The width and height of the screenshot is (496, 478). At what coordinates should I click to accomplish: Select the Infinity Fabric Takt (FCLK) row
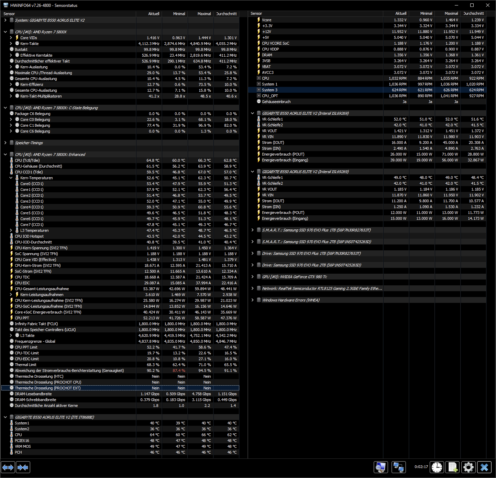click(x=120, y=324)
